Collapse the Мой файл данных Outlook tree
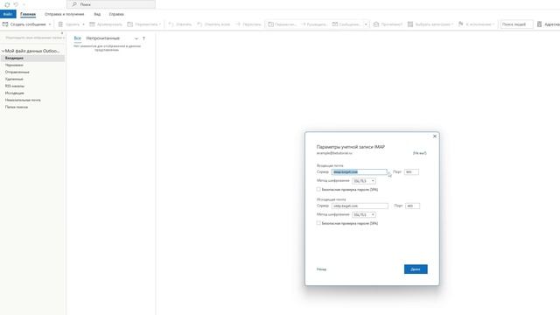This screenshot has width=560, height=315. 3,51
